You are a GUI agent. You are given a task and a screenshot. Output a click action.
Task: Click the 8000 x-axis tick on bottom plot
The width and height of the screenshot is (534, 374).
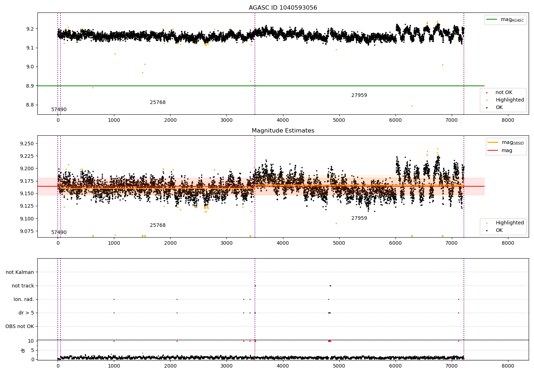pos(508,366)
